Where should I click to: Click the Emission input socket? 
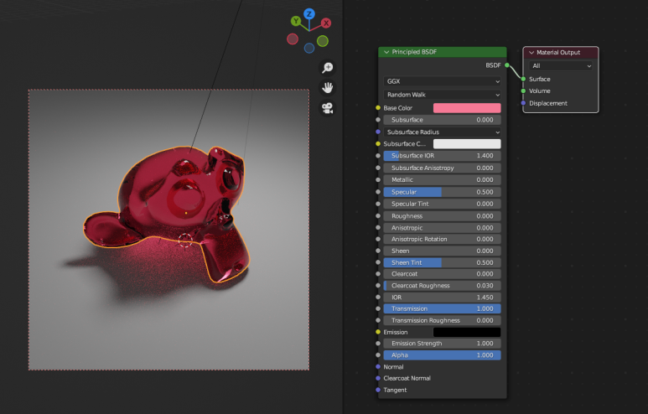tap(378, 332)
